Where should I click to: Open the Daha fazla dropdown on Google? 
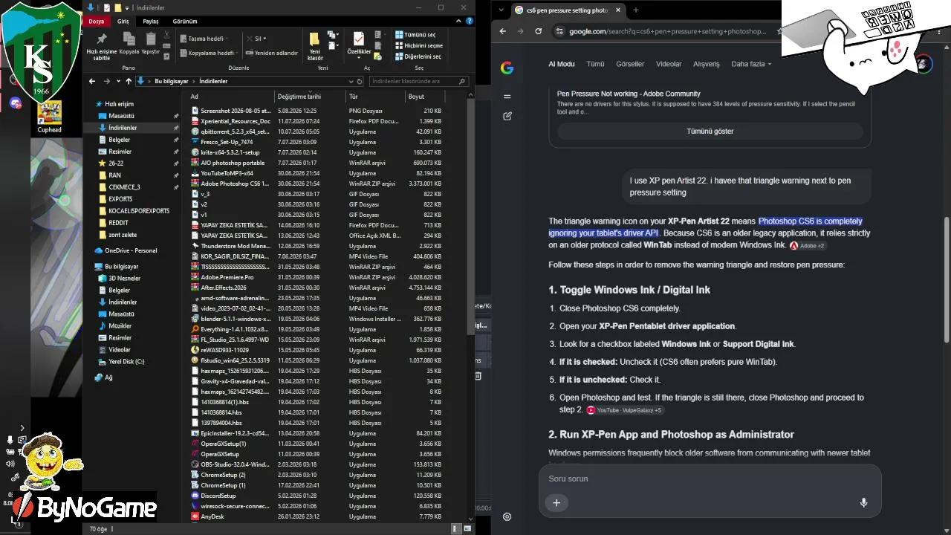[x=751, y=65]
